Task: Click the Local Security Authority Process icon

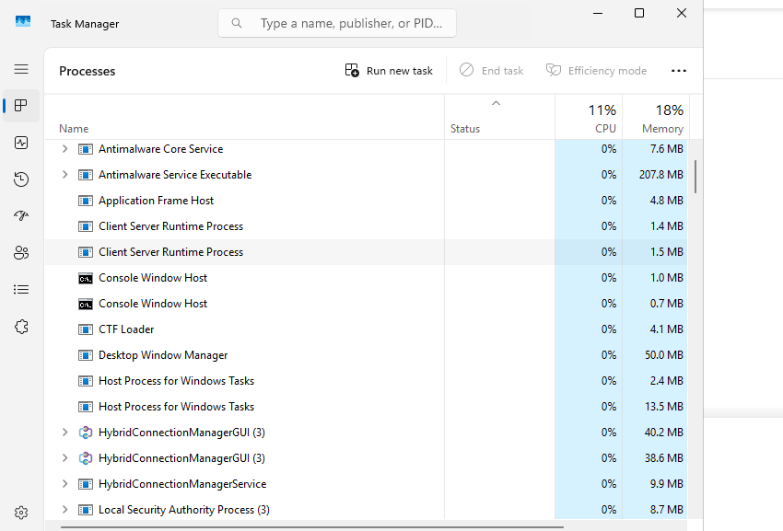Action: 86,510
